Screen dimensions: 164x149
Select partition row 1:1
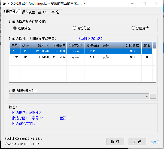click(81, 51)
